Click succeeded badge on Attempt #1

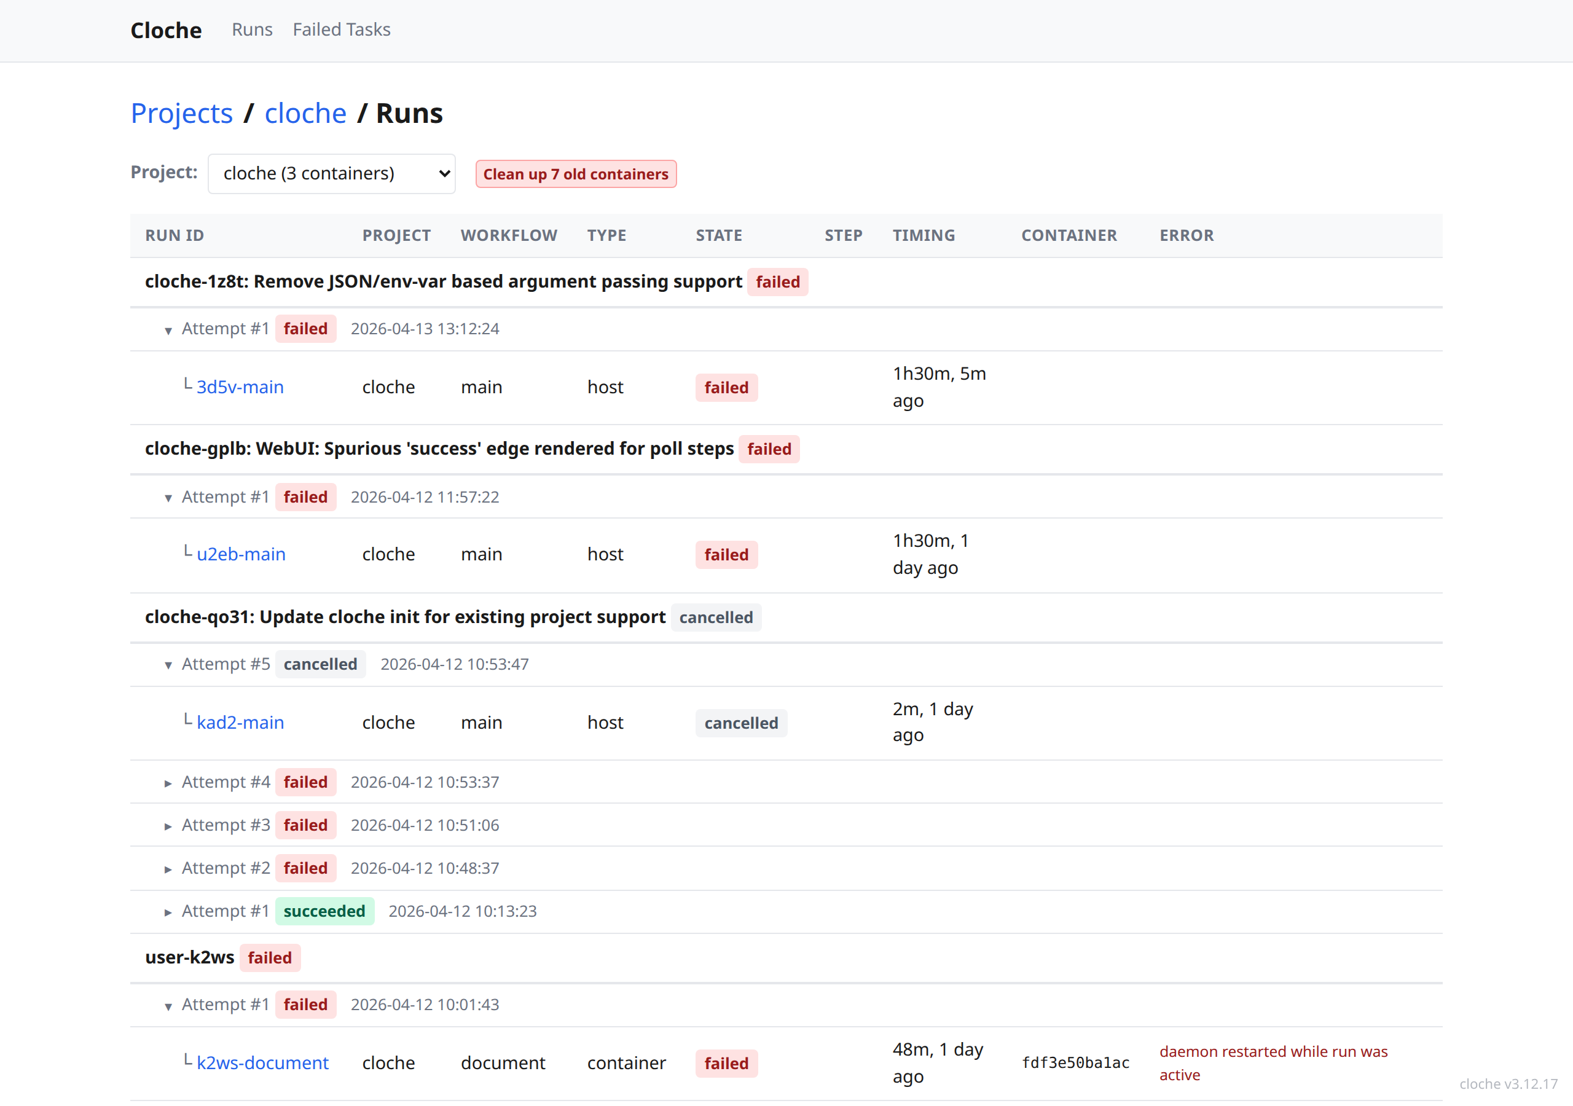pos(325,911)
